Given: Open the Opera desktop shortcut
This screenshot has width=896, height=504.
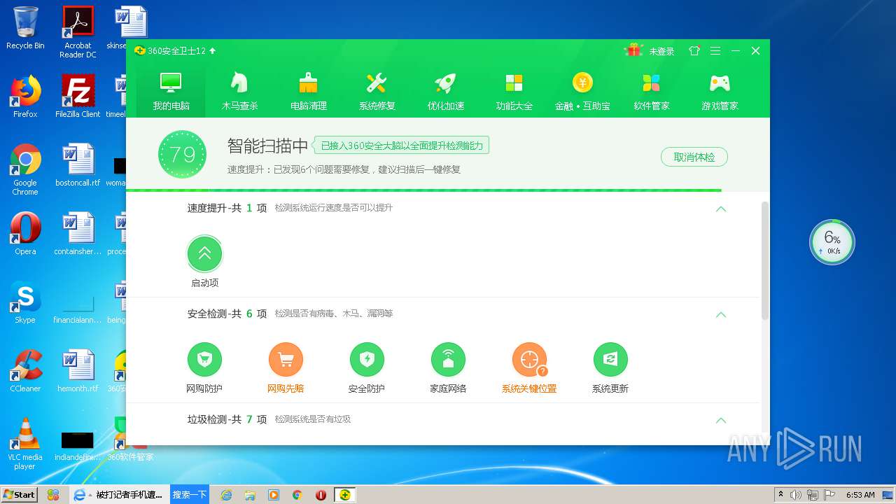Looking at the screenshot, I should [x=25, y=234].
